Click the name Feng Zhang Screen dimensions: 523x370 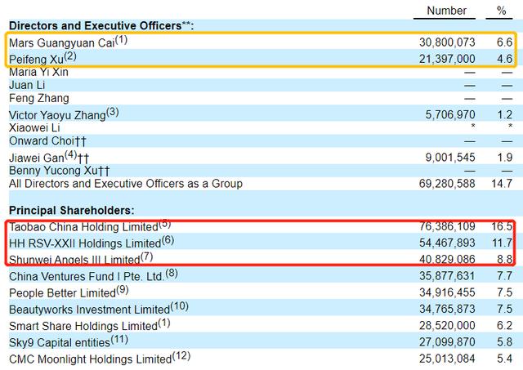coord(39,98)
